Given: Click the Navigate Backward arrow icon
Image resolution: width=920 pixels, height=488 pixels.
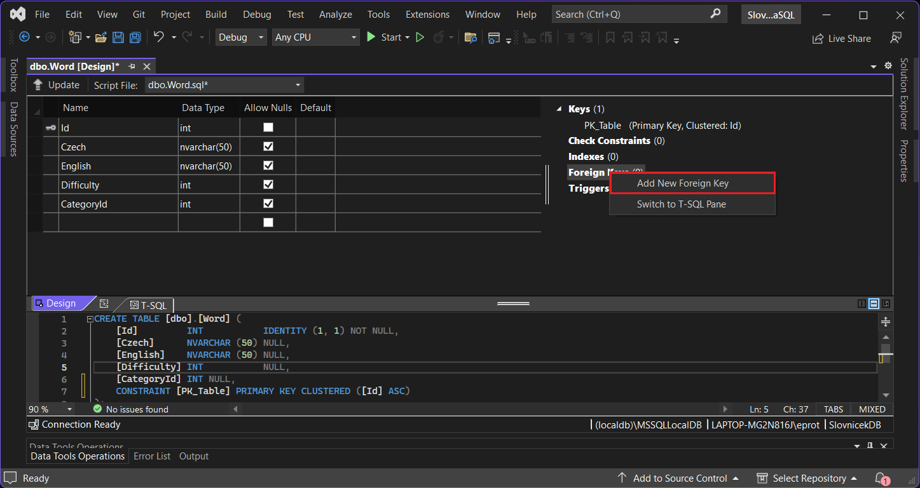Looking at the screenshot, I should 25,37.
